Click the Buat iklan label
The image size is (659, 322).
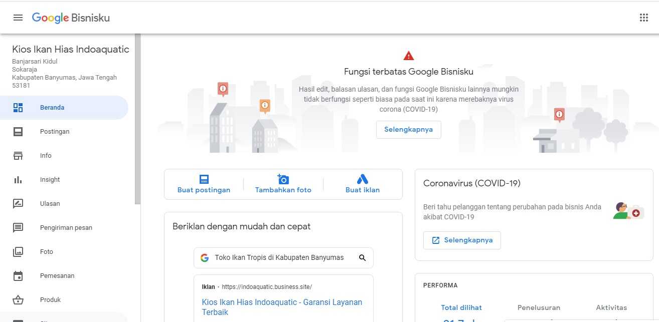tap(363, 190)
